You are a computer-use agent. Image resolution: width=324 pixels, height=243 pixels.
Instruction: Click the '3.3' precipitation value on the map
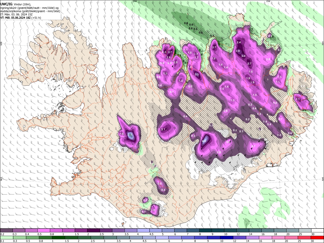coord(197,74)
